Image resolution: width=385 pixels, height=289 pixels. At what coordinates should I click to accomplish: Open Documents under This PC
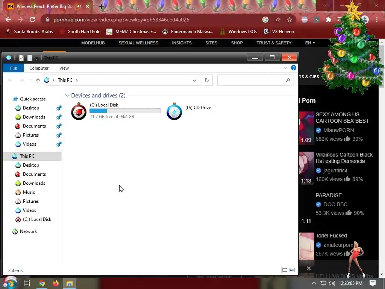pyautogui.click(x=34, y=174)
